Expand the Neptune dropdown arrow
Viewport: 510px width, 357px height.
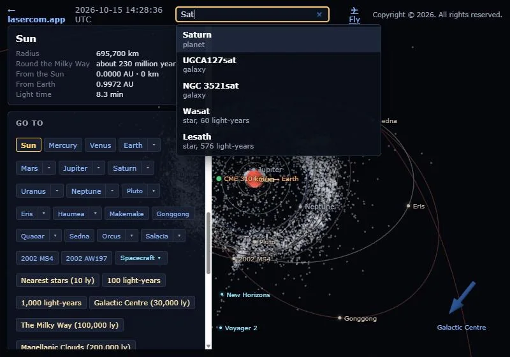(112, 191)
